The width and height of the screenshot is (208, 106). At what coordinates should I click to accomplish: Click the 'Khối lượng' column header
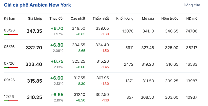(x=125, y=19)
